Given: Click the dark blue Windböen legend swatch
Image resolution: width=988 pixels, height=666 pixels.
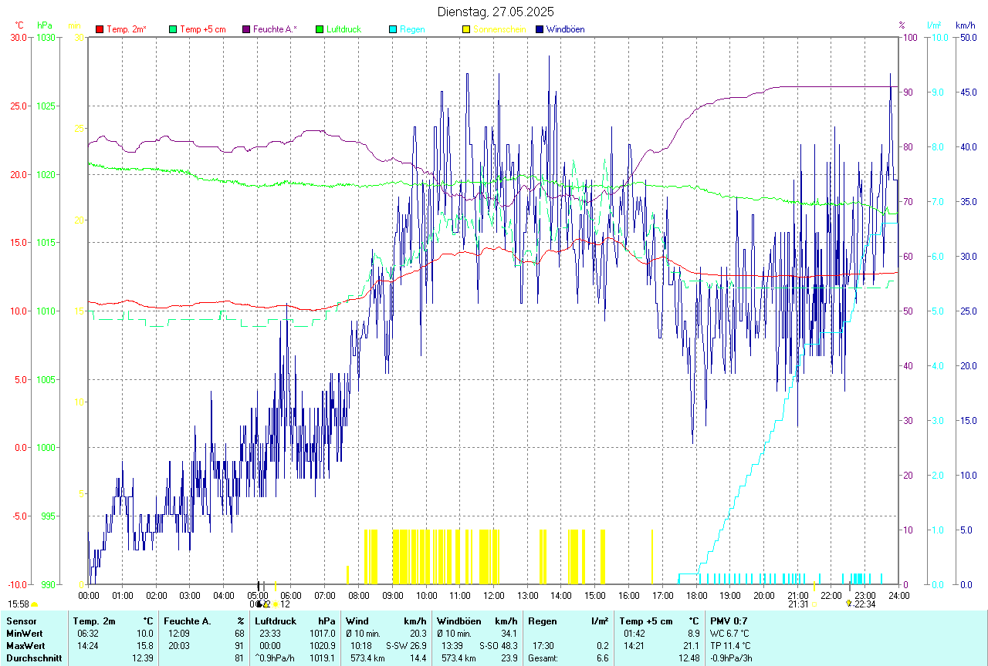Looking at the screenshot, I should click(x=540, y=29).
